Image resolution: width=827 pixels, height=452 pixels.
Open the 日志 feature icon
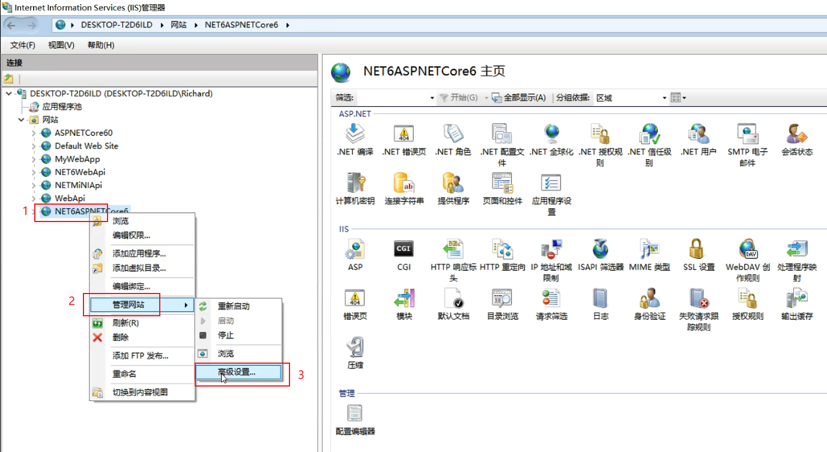point(600,298)
